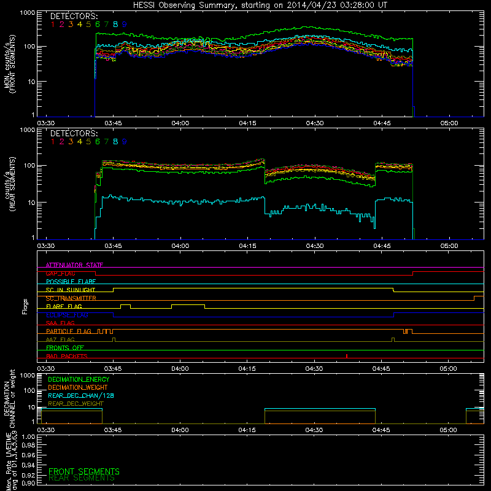Click the DECIMATION_WEIGHT legend entry
The image size is (491, 491).
pyautogui.click(x=78, y=388)
